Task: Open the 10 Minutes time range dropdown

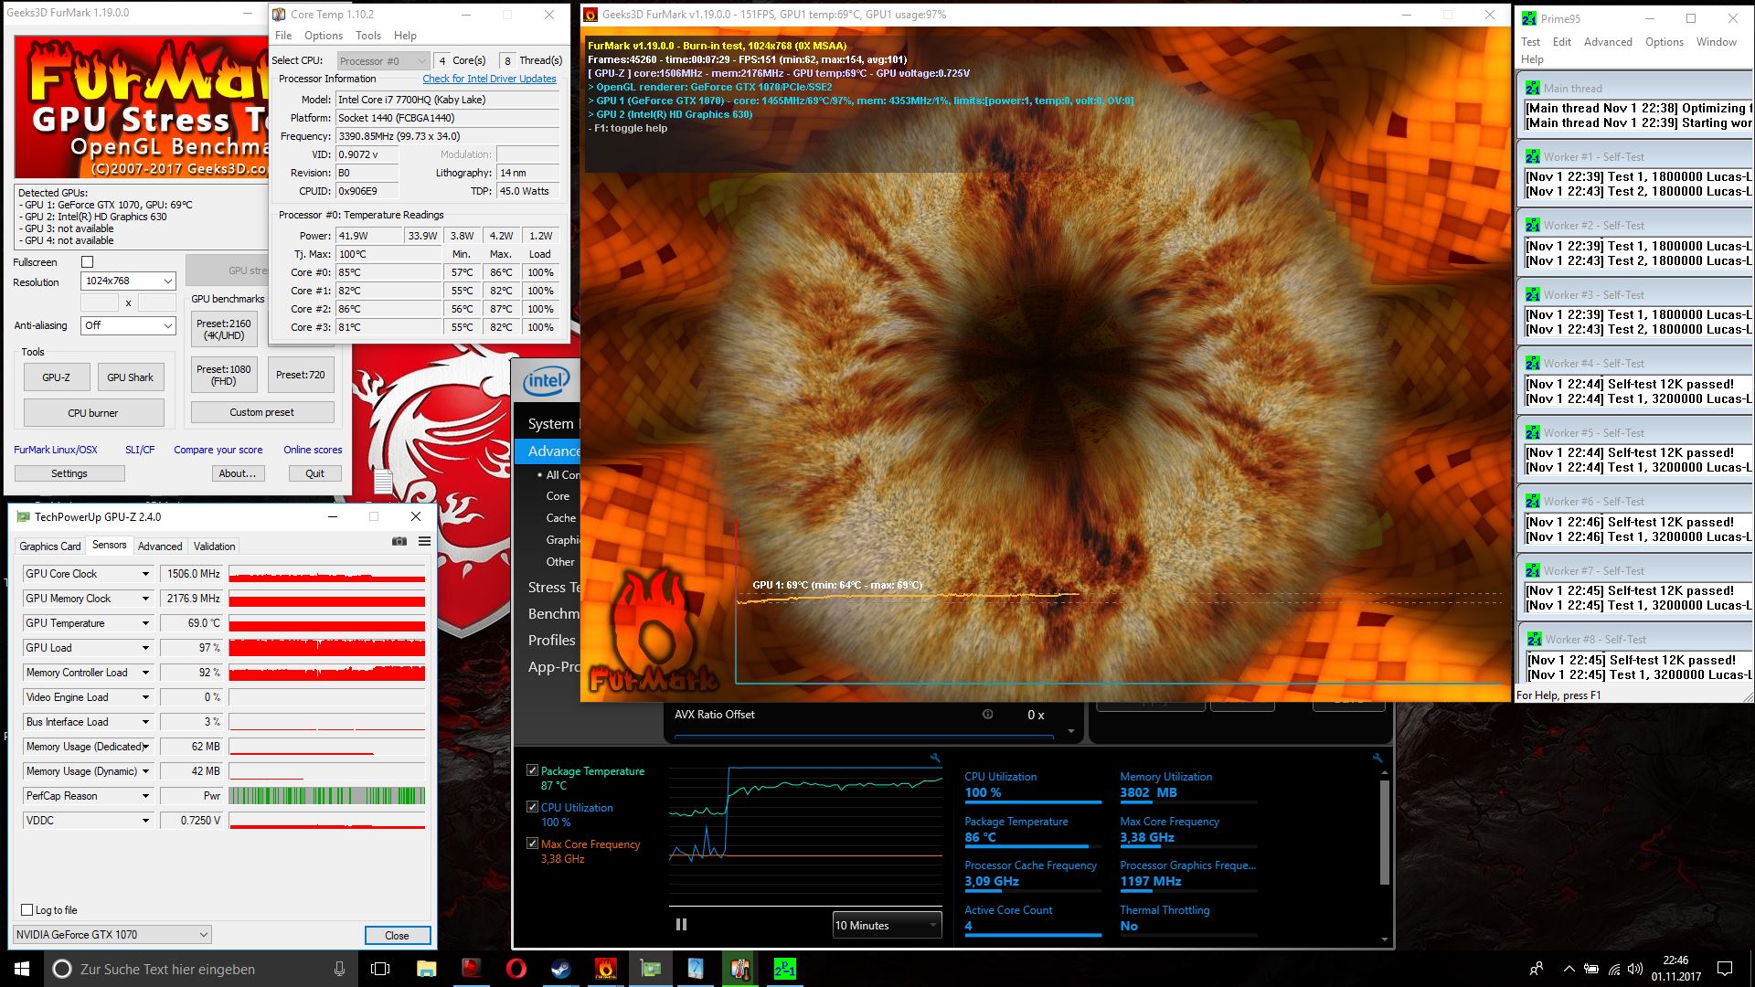Action: pos(886,925)
